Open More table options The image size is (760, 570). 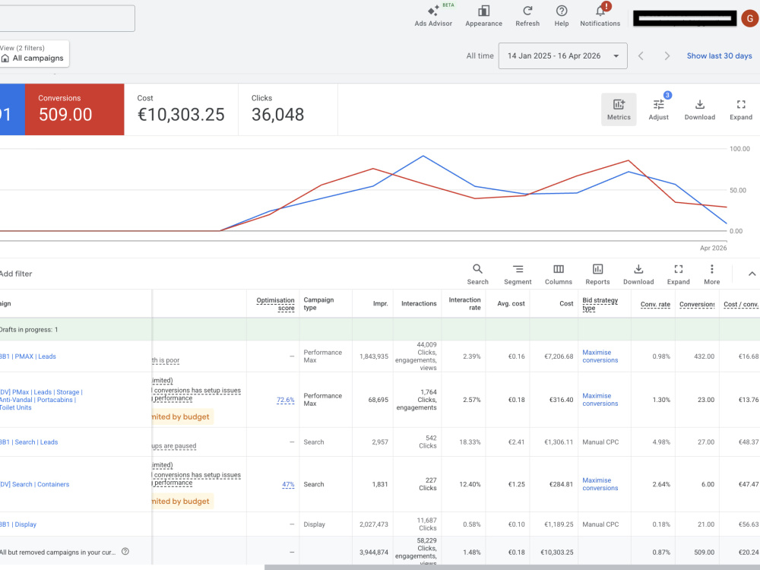711,274
